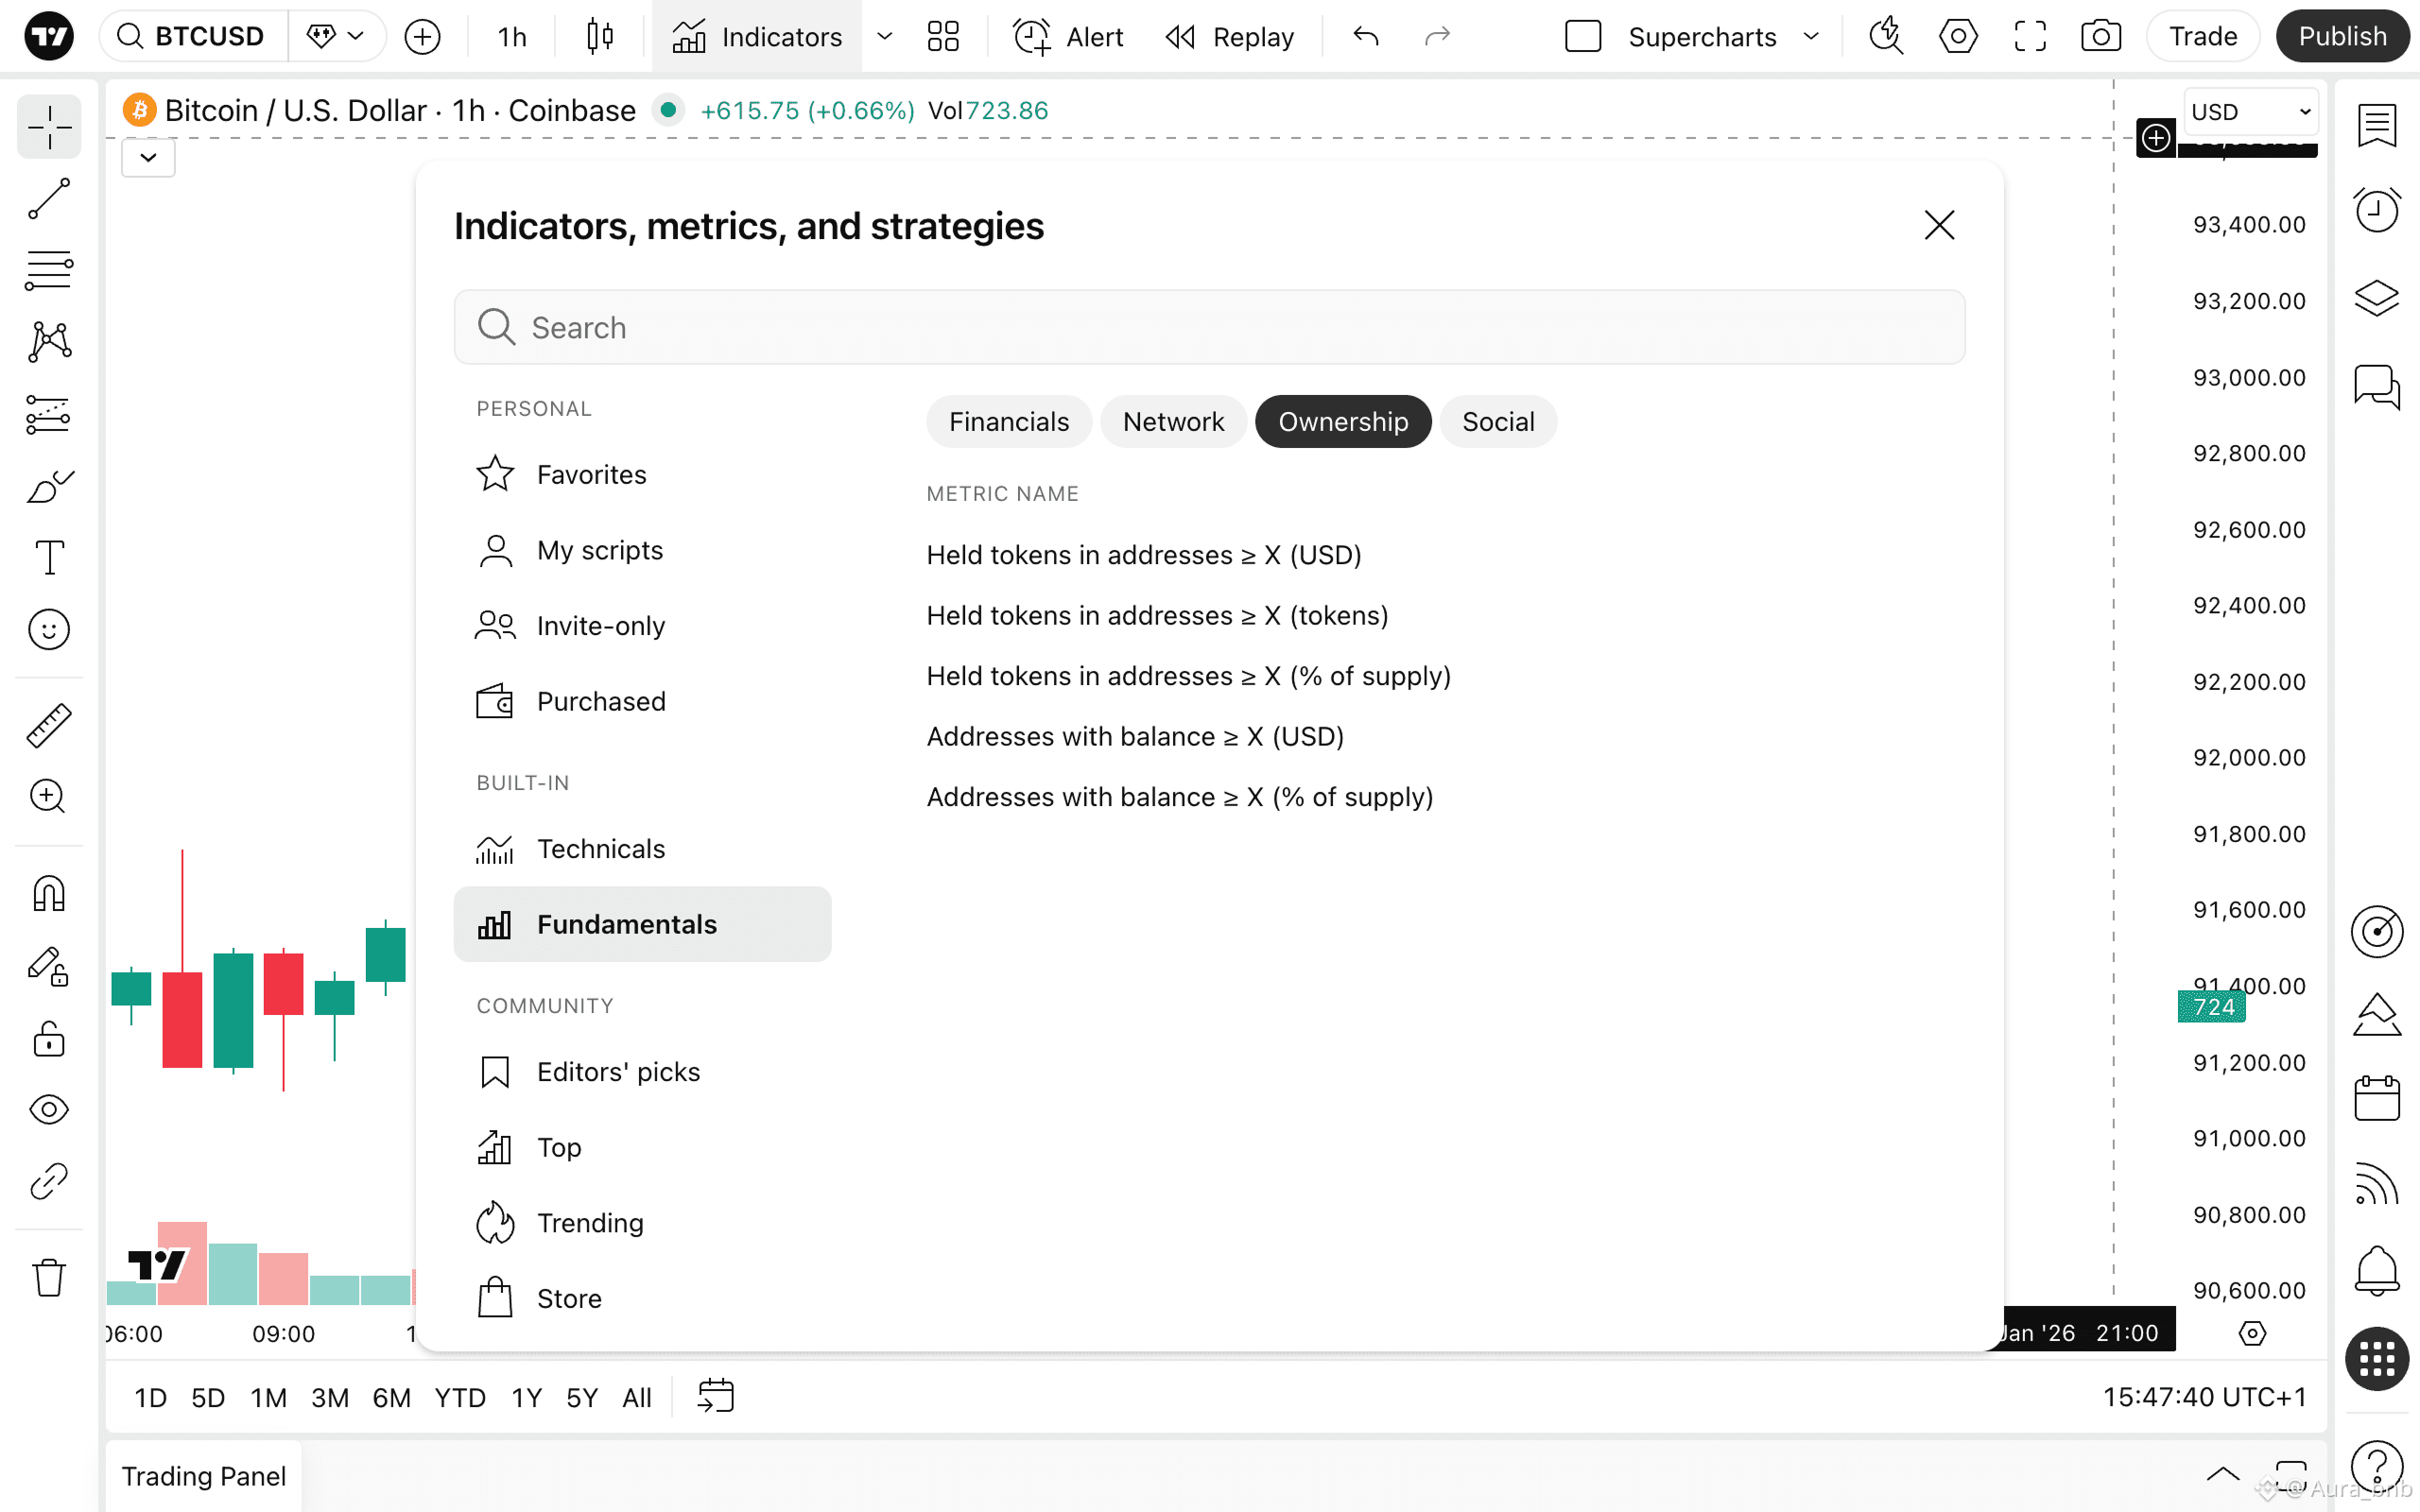Expand the Supercharts layout dropdown
This screenshot has height=1512, width=2420.
click(1811, 37)
